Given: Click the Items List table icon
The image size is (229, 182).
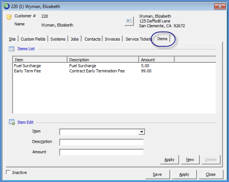Looking at the screenshot, I should 12,49.
